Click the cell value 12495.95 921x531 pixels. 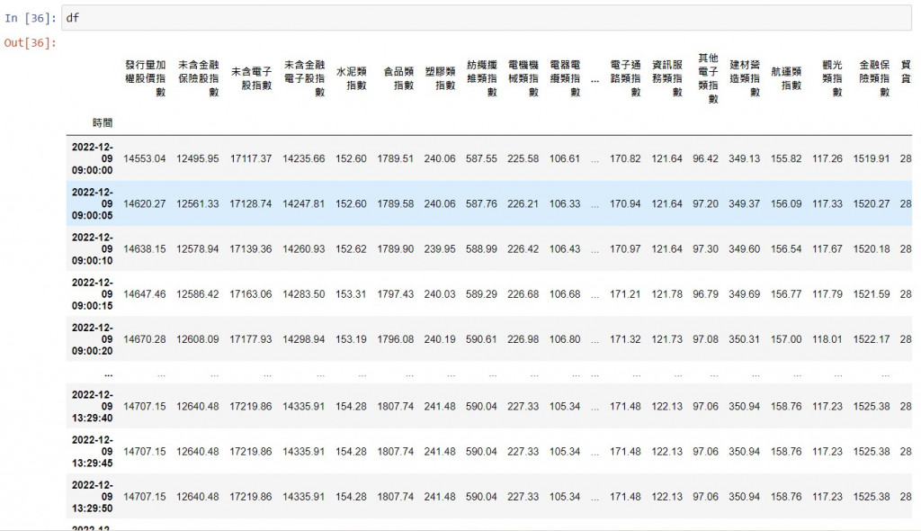click(x=197, y=158)
